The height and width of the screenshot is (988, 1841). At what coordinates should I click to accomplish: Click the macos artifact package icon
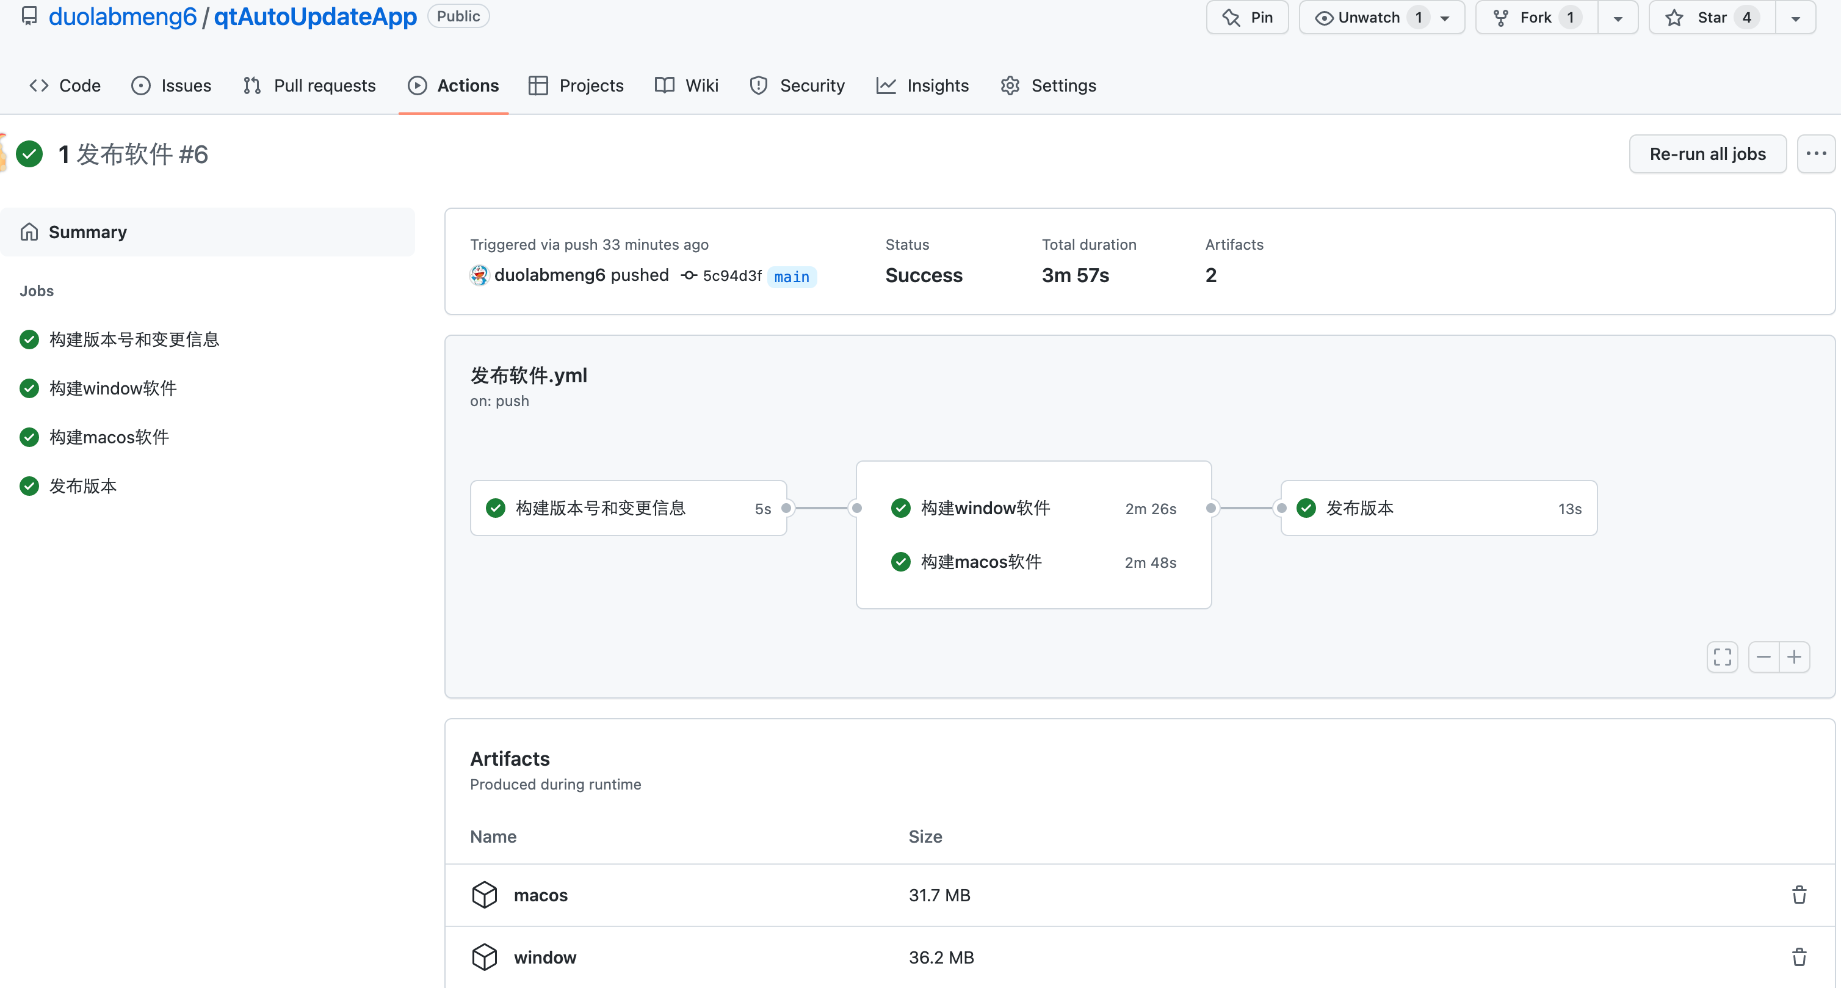pyautogui.click(x=485, y=895)
